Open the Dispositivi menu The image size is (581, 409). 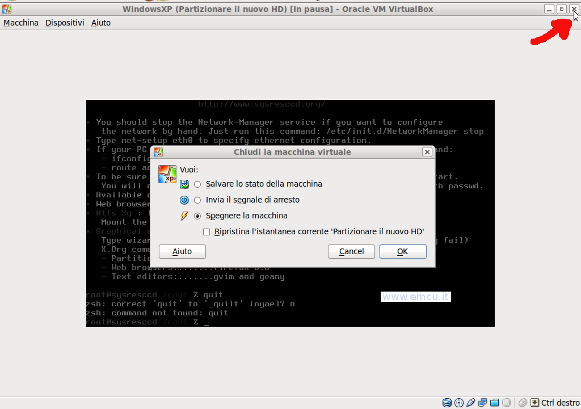pyautogui.click(x=65, y=23)
